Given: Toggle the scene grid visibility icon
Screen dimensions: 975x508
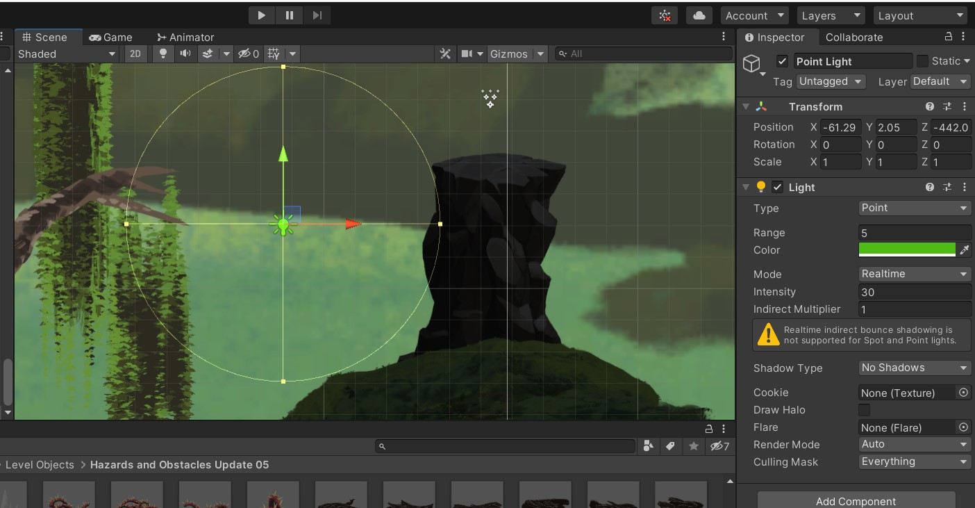Looking at the screenshot, I should click(274, 54).
